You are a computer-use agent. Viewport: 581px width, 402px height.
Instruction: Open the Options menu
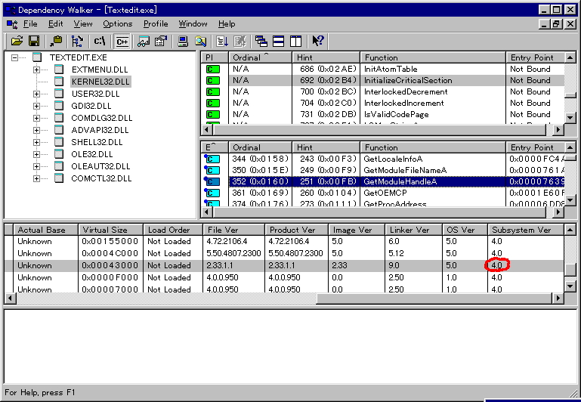pos(117,24)
